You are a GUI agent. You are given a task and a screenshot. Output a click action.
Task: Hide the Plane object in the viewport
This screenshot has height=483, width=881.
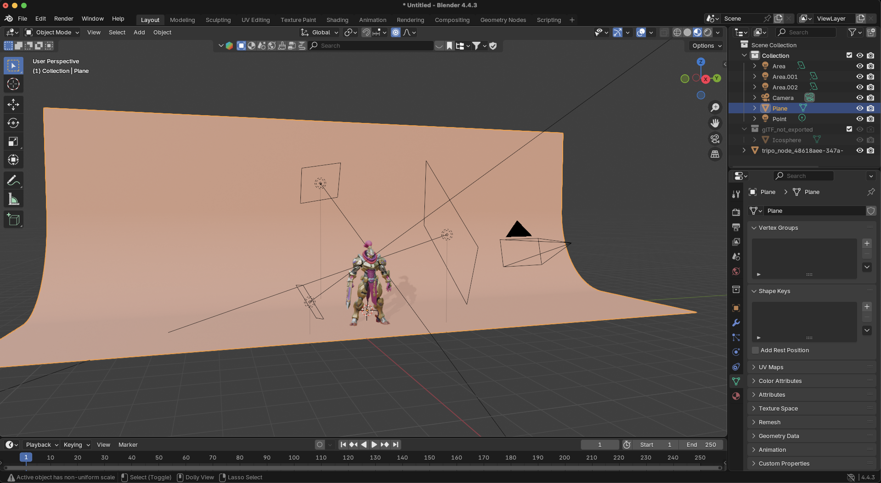point(859,108)
